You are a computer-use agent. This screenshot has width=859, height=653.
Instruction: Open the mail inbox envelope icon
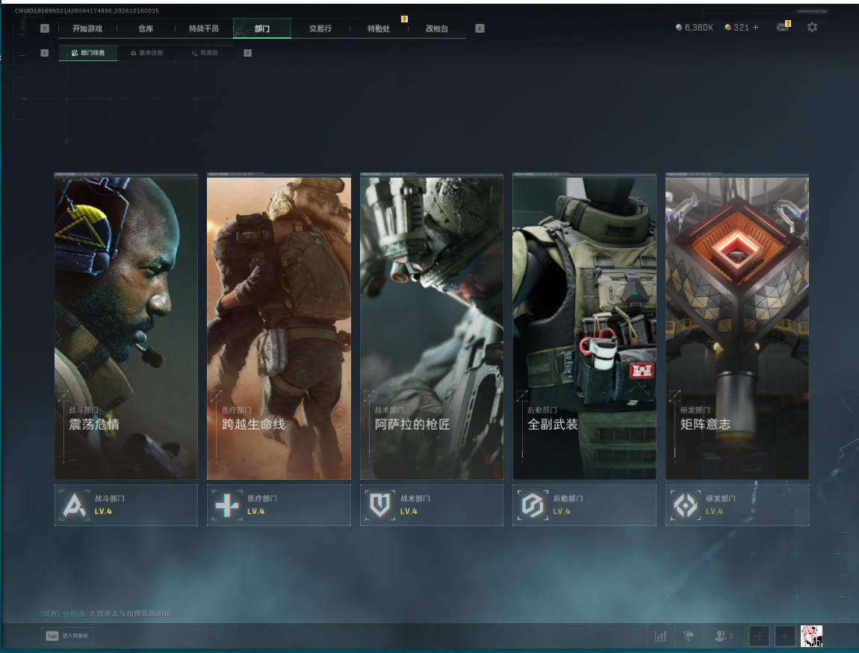tap(783, 28)
